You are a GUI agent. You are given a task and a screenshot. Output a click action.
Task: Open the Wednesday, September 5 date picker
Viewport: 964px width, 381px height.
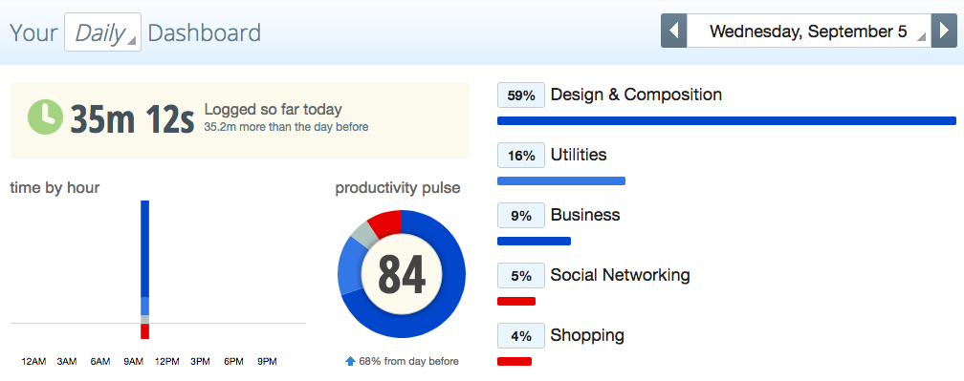click(809, 31)
